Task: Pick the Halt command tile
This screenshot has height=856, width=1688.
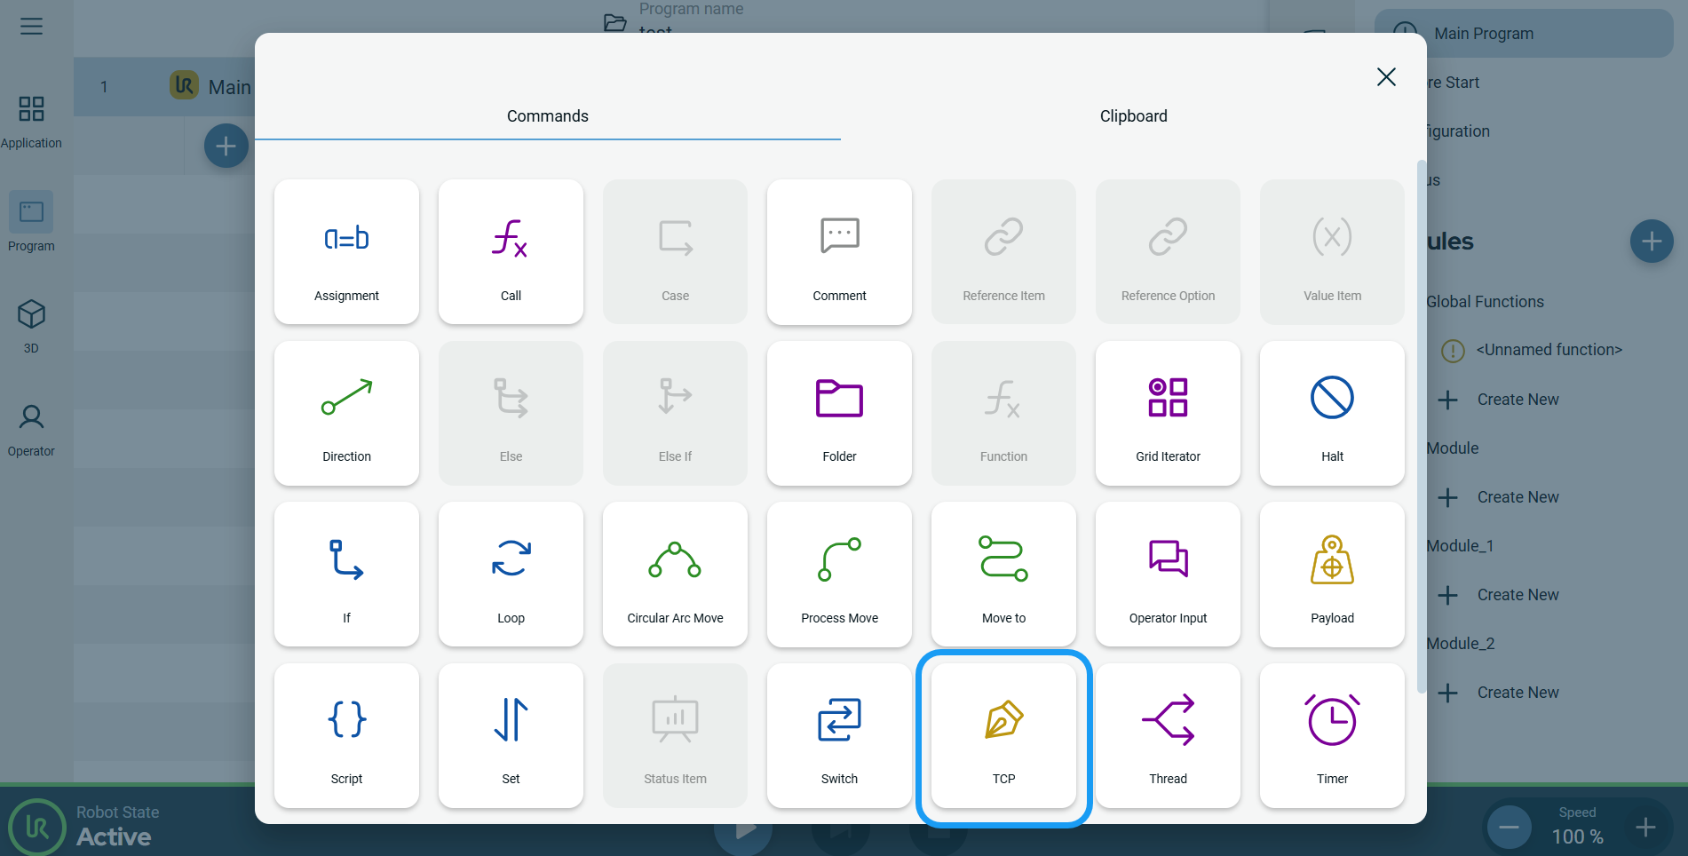Action: tap(1332, 413)
